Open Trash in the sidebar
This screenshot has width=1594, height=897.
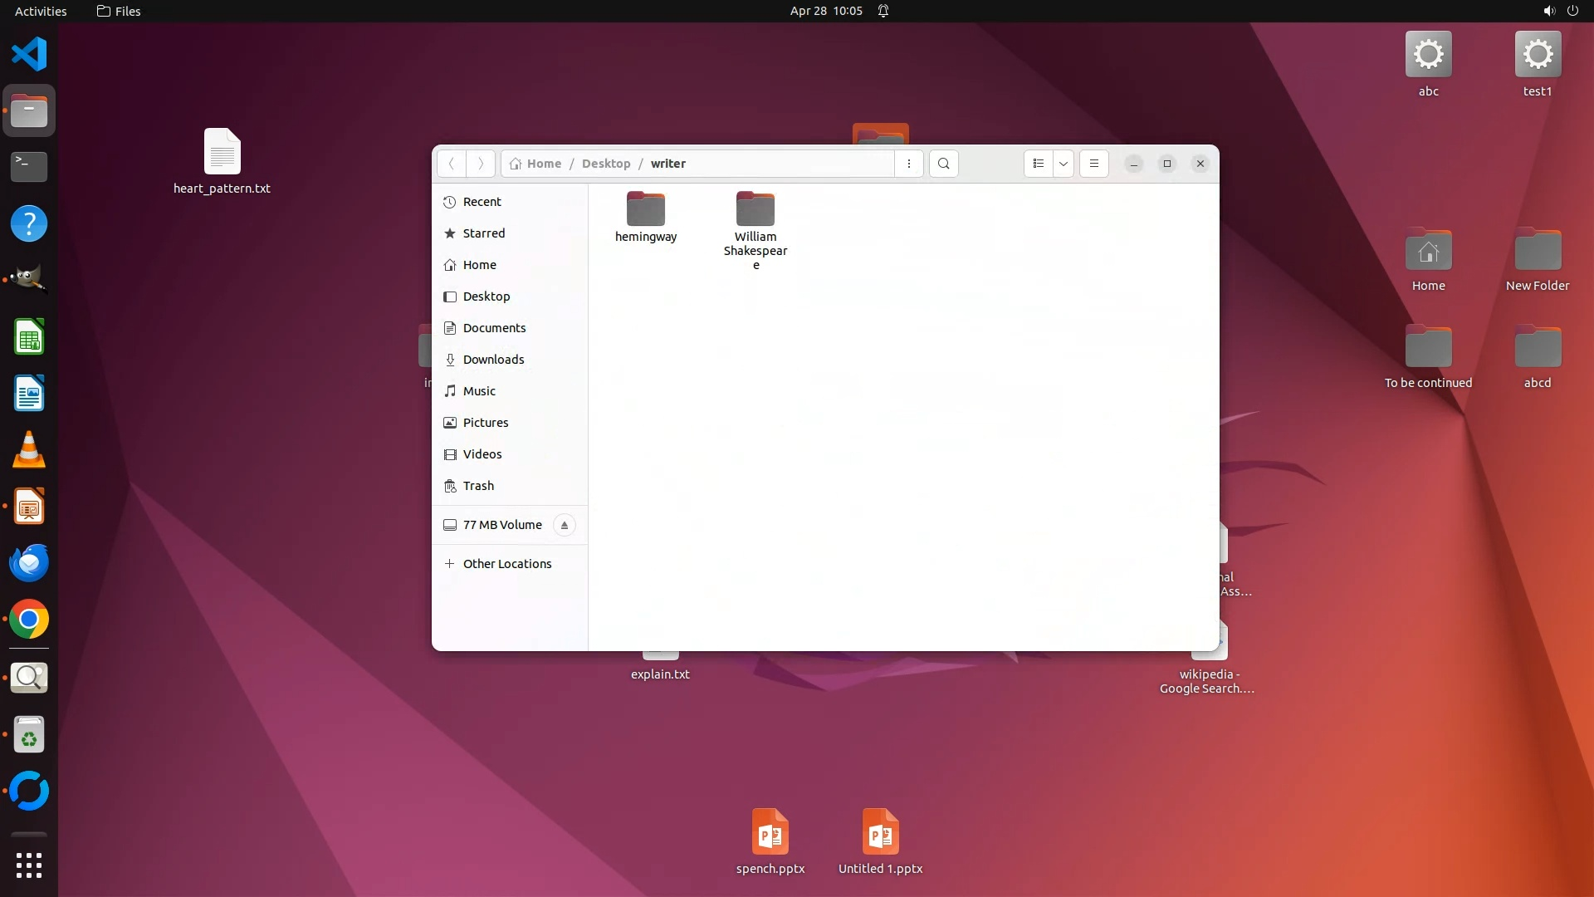point(478,486)
